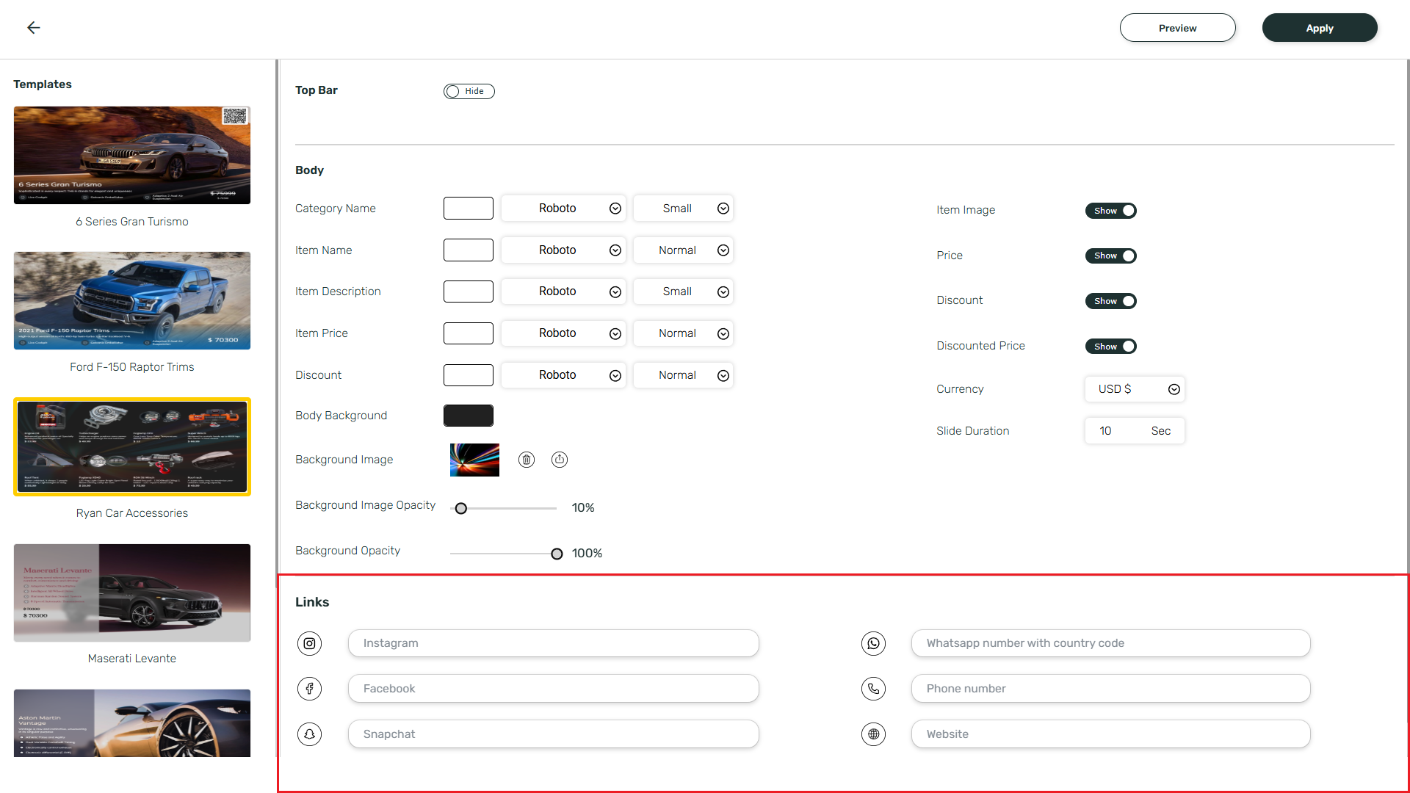This screenshot has height=793, width=1410.
Task: Click the WhatsApp icon in Links
Action: point(873,643)
